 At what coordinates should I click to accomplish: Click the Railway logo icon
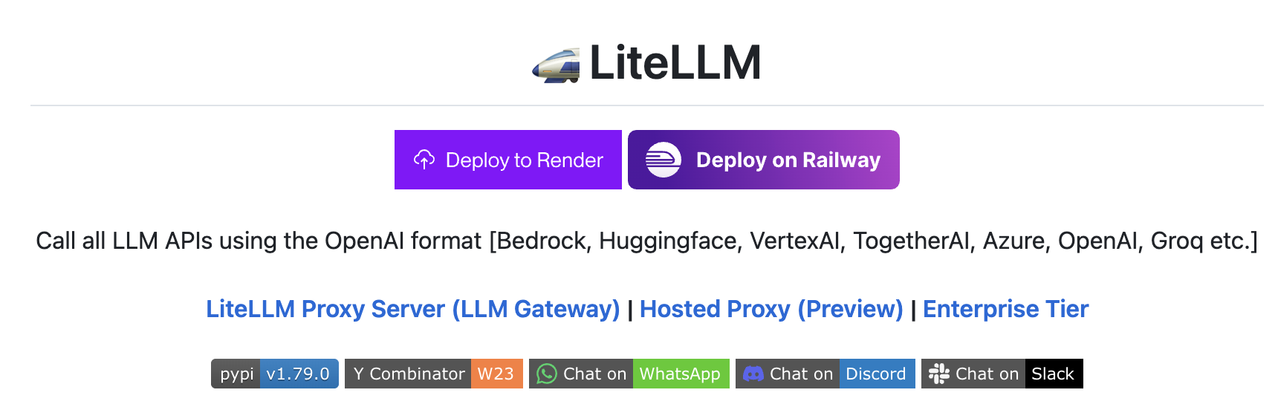click(x=663, y=160)
